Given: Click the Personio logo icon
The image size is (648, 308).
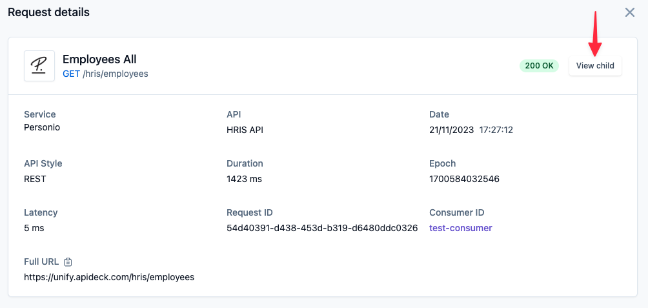Looking at the screenshot, I should pos(39,66).
